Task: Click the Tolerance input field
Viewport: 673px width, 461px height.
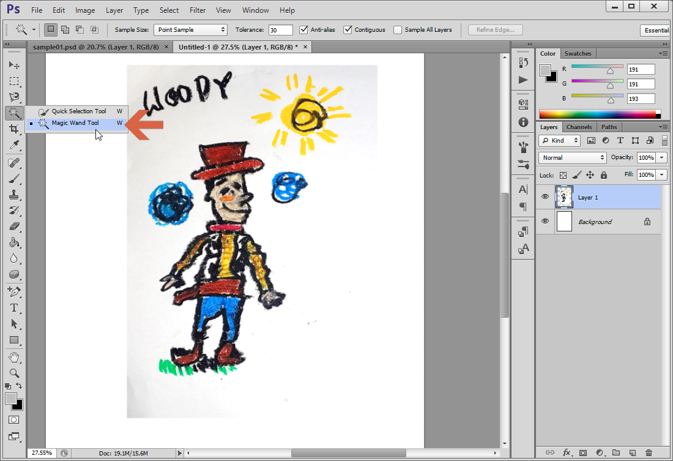Action: (x=280, y=29)
